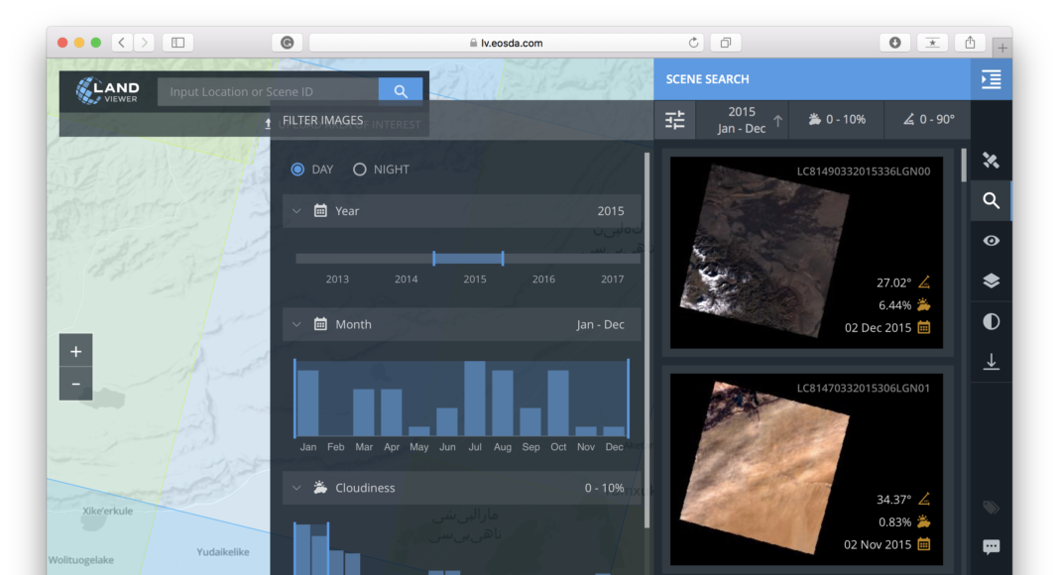The width and height of the screenshot is (1059, 575).
Task: Click the filter sliders icon in Scene Search
Action: pyautogui.click(x=675, y=120)
